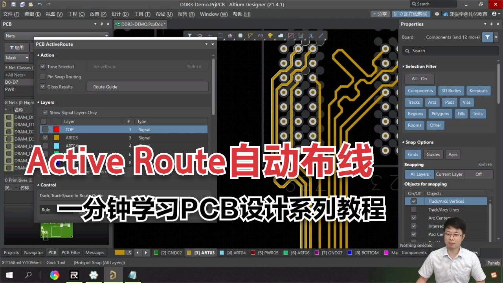The image size is (503, 283).
Task: Open Altium Designer from taskbar
Action: pos(113,275)
